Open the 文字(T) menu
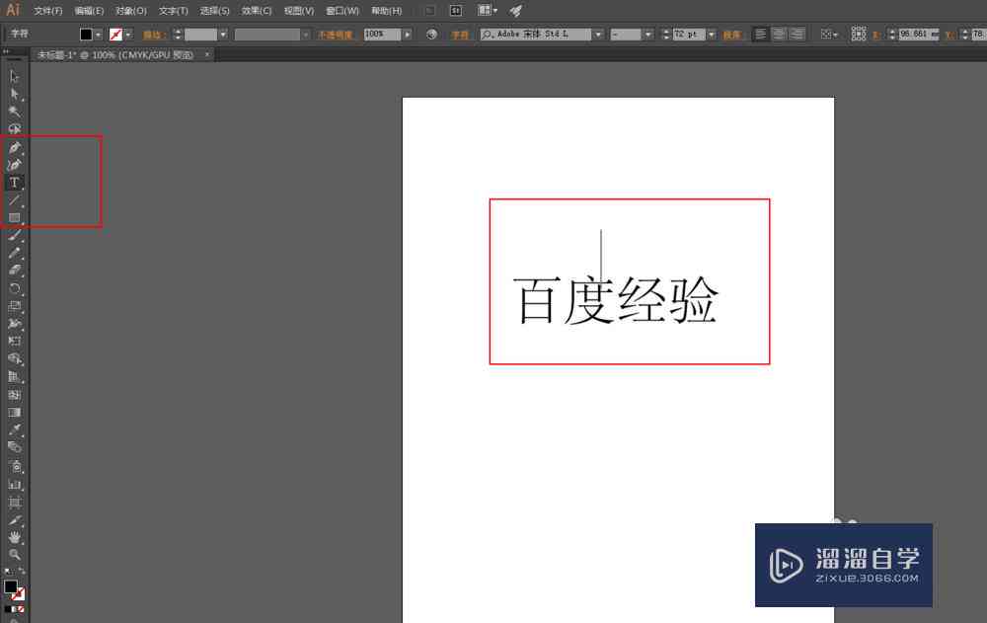Image resolution: width=987 pixels, height=623 pixels. click(173, 11)
